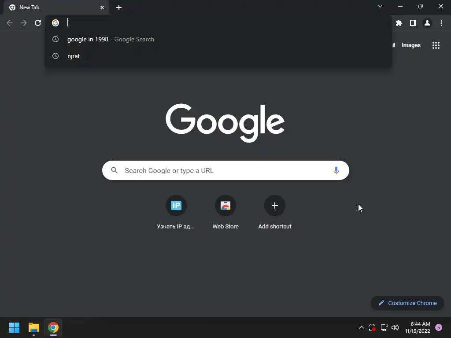Open the Chrome profile avatar
Screen dimensions: 451x338
427,23
